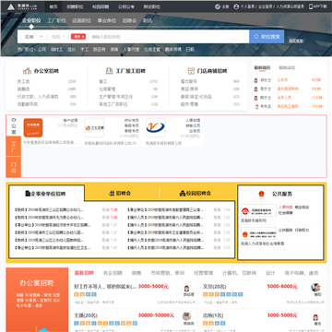Select the 企业职位 search tab
The image size is (332, 332).
pos(31,20)
